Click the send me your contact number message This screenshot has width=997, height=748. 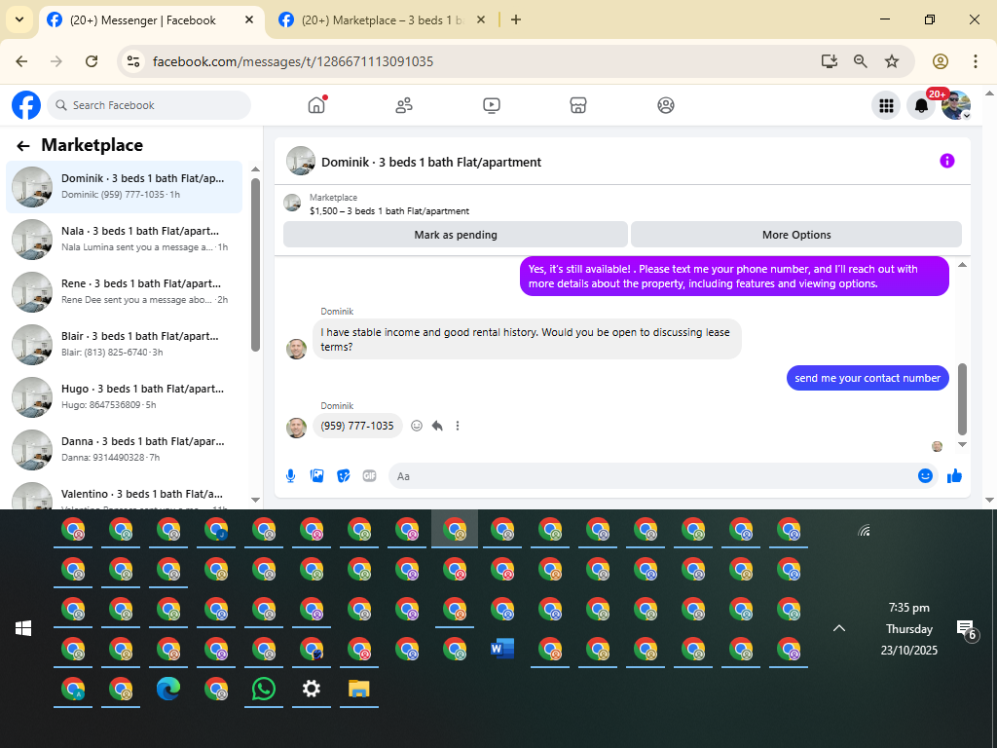[868, 378]
